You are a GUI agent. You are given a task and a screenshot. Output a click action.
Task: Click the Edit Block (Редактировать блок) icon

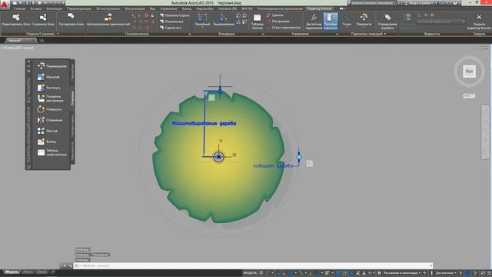(16, 18)
